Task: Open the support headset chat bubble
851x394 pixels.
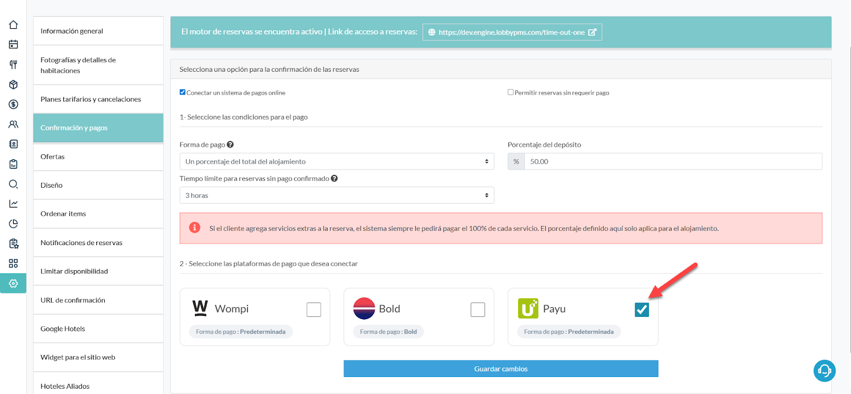Action: point(824,371)
